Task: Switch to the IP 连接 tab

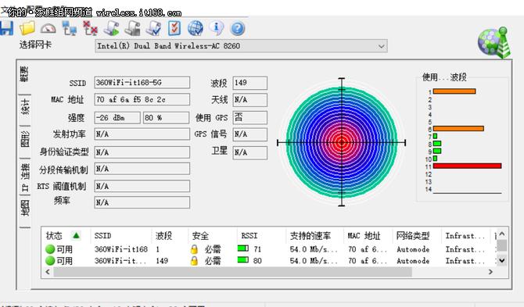Action: [x=25, y=177]
